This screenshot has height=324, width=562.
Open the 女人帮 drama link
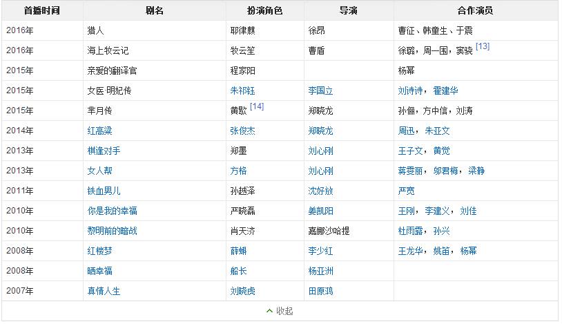pyautogui.click(x=99, y=171)
